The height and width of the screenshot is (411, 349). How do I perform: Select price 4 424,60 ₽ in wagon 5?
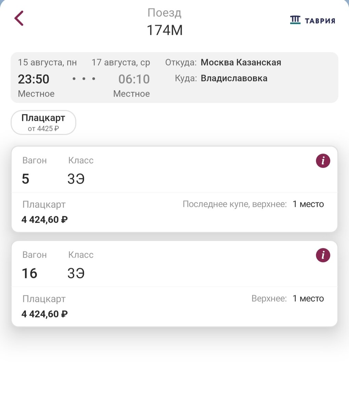point(44,220)
